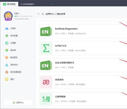Viewport: 127px width, 109px height.
Task: Select the teal circle 云课堂 sidebar item
Action: click(x=10, y=43)
